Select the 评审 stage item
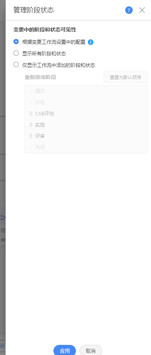 (86, 136)
